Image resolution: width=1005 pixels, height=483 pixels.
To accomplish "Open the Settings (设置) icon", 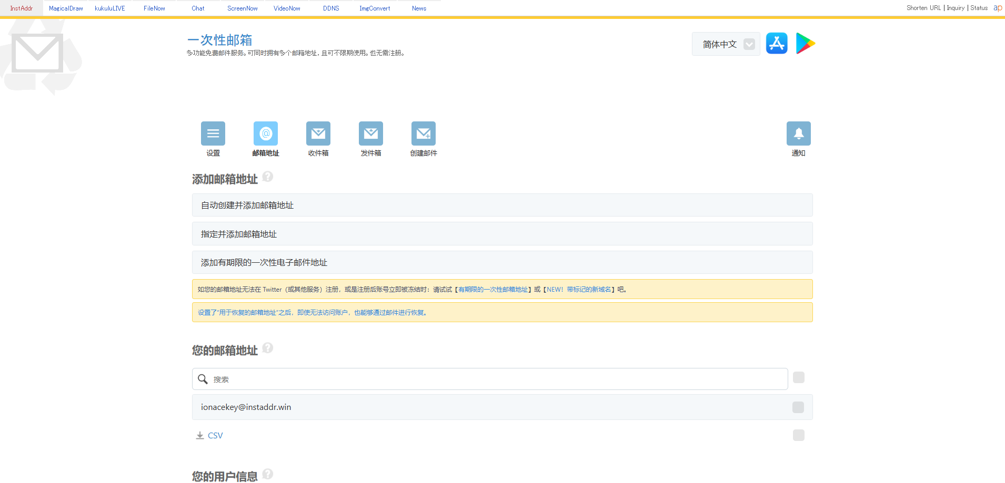I will [x=213, y=133].
